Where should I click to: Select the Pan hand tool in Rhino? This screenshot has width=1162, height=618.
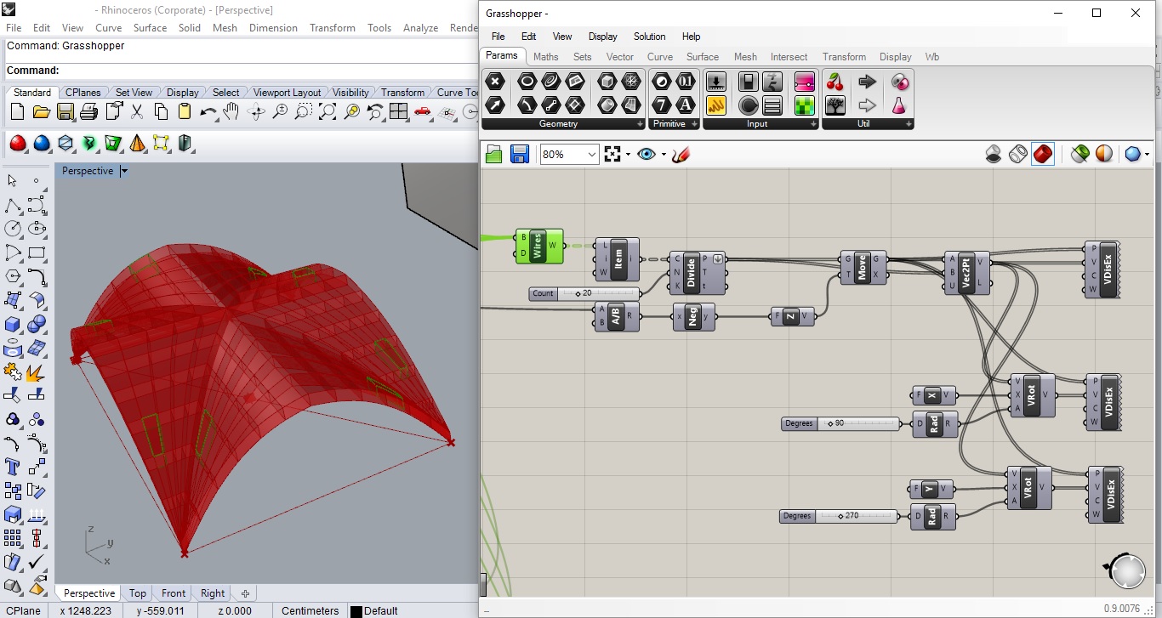click(231, 111)
